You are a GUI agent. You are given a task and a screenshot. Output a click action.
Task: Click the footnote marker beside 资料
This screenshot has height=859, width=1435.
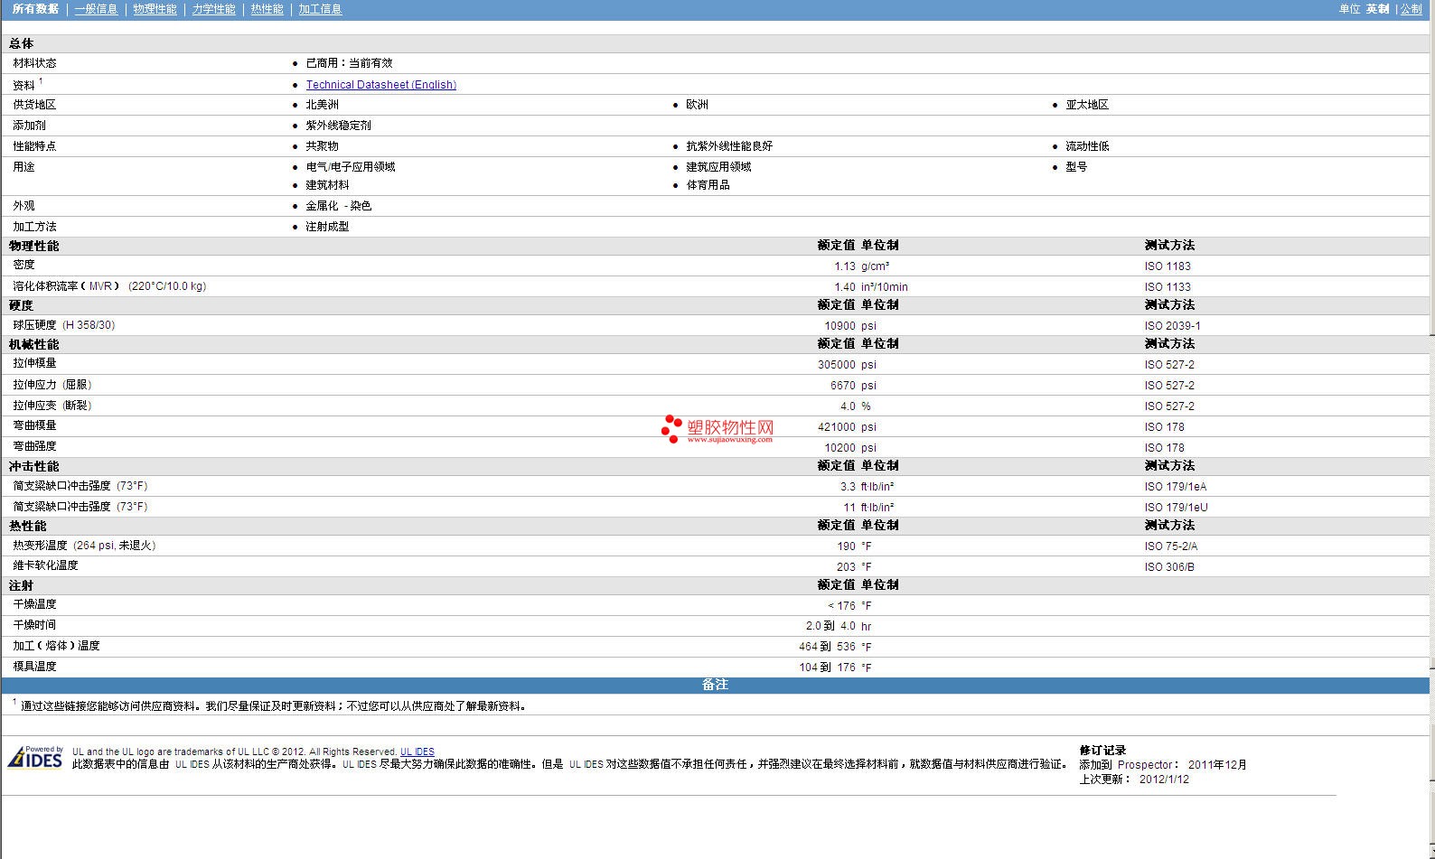point(41,81)
